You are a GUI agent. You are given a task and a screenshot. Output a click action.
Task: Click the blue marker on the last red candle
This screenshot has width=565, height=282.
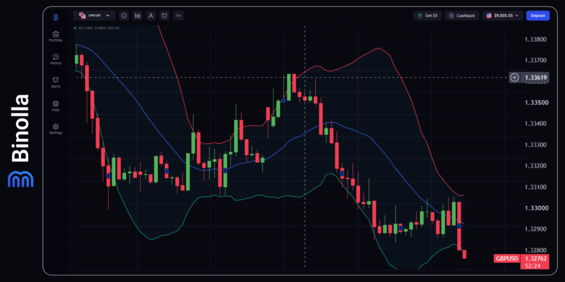[459, 226]
